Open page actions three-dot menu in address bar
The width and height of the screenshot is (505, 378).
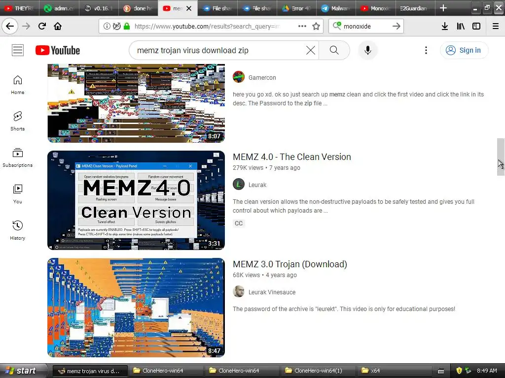302,26
